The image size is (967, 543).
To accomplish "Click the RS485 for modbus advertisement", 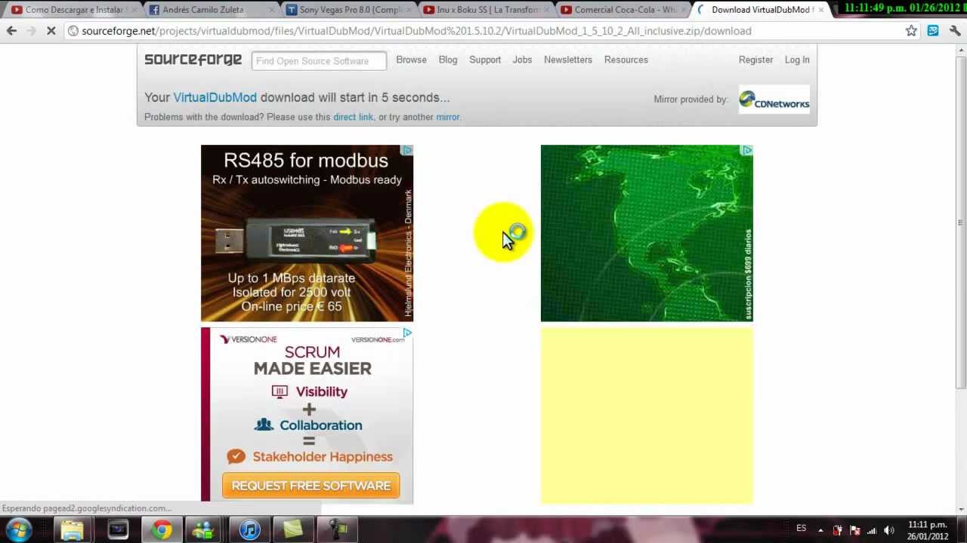I will (x=307, y=233).
